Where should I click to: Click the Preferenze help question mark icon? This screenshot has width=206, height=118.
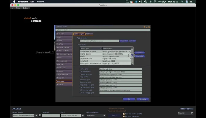point(144,27)
